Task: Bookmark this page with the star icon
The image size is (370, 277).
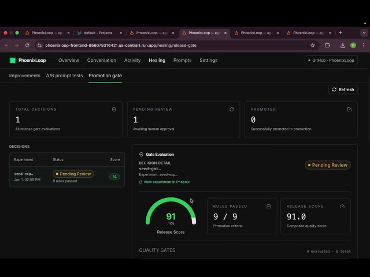Action: [x=313, y=45]
